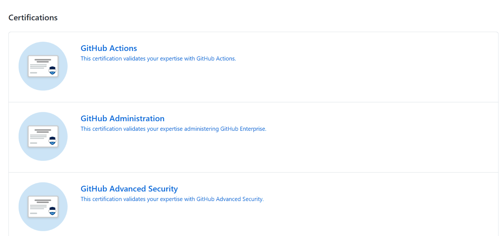Open the GitHub Advanced Security certification title
Viewport: 501px width, 236px height.
click(x=129, y=189)
